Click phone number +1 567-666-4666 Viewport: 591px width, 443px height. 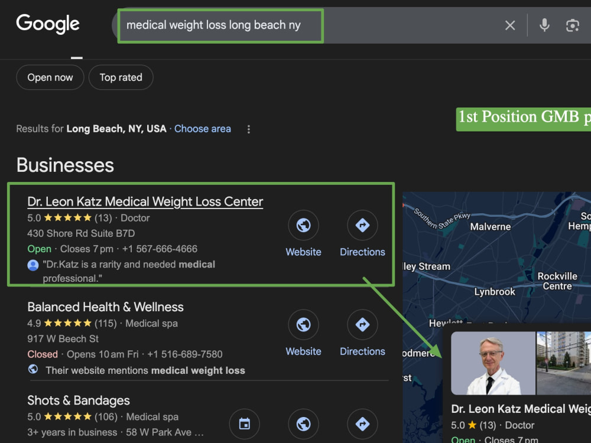coord(160,249)
